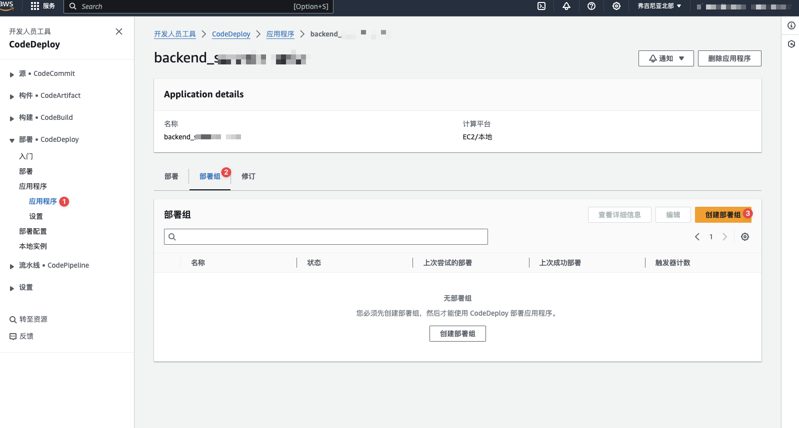Select highlighted 应用程序 sidebar link

43,201
